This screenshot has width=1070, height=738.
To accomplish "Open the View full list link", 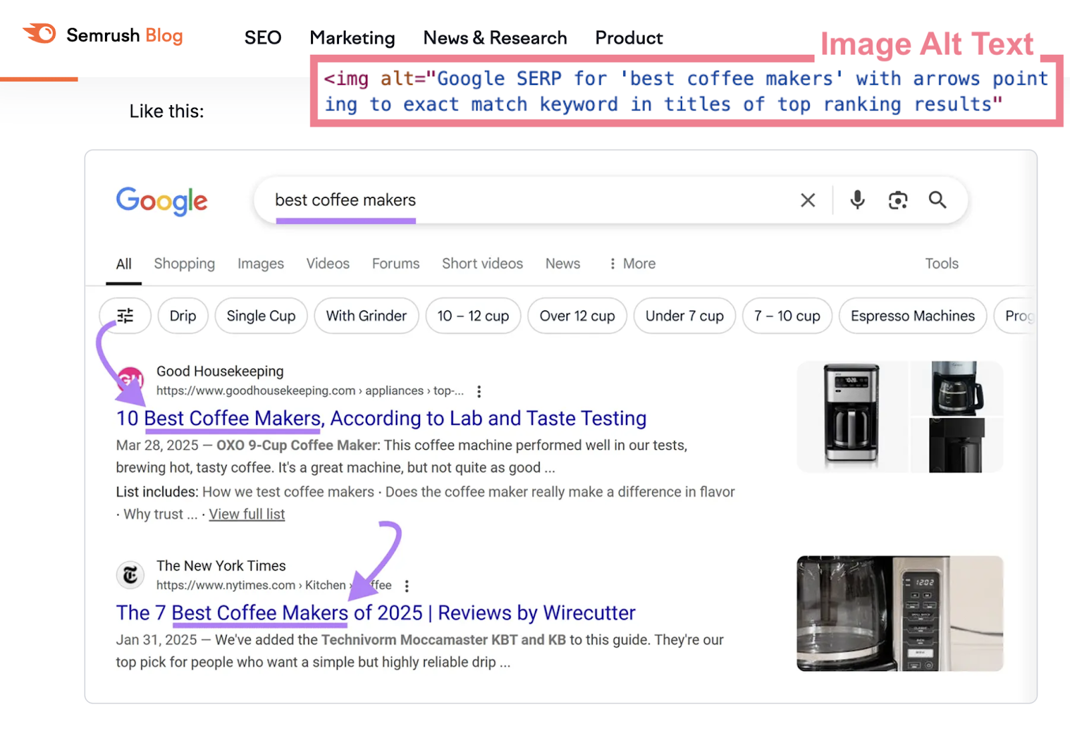I will pyautogui.click(x=246, y=514).
